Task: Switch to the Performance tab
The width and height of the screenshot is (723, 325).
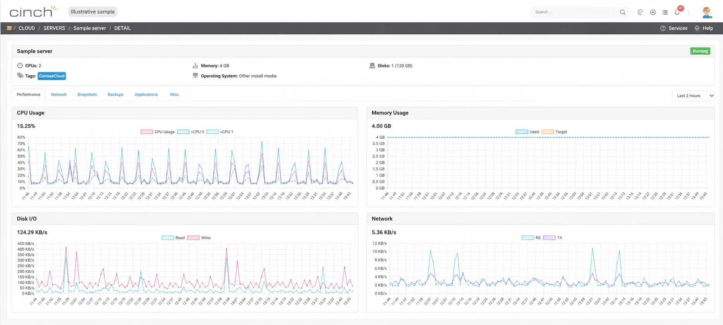Action: 29,95
